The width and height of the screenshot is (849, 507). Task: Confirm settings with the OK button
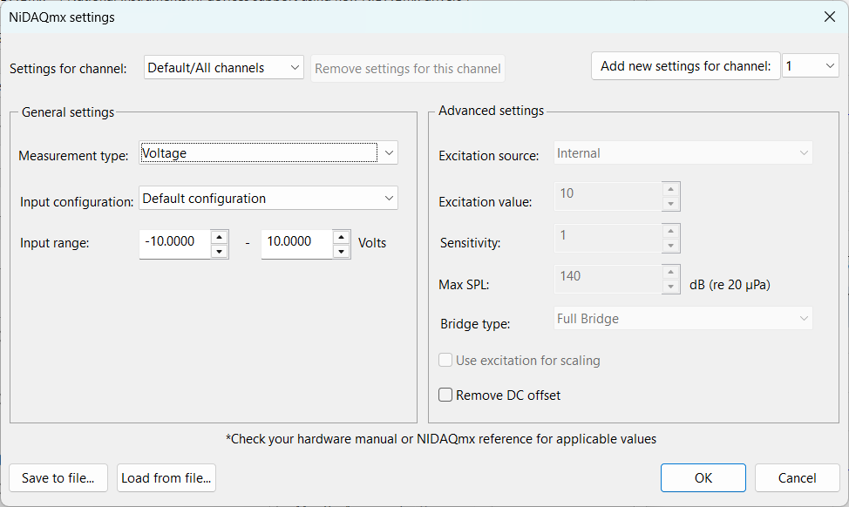pyautogui.click(x=703, y=477)
